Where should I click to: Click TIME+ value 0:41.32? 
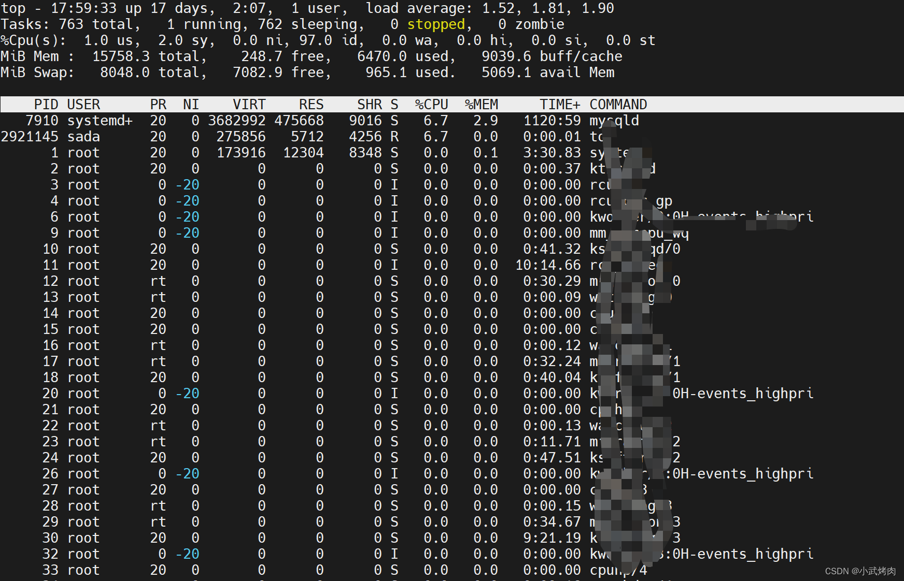point(552,249)
